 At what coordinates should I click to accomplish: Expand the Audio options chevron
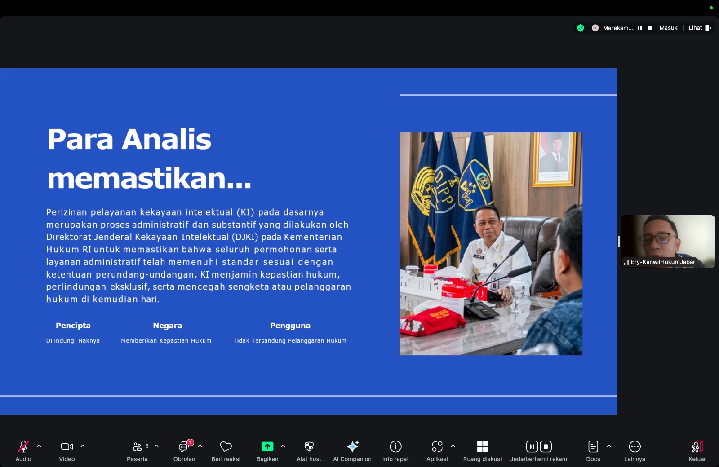tap(39, 445)
